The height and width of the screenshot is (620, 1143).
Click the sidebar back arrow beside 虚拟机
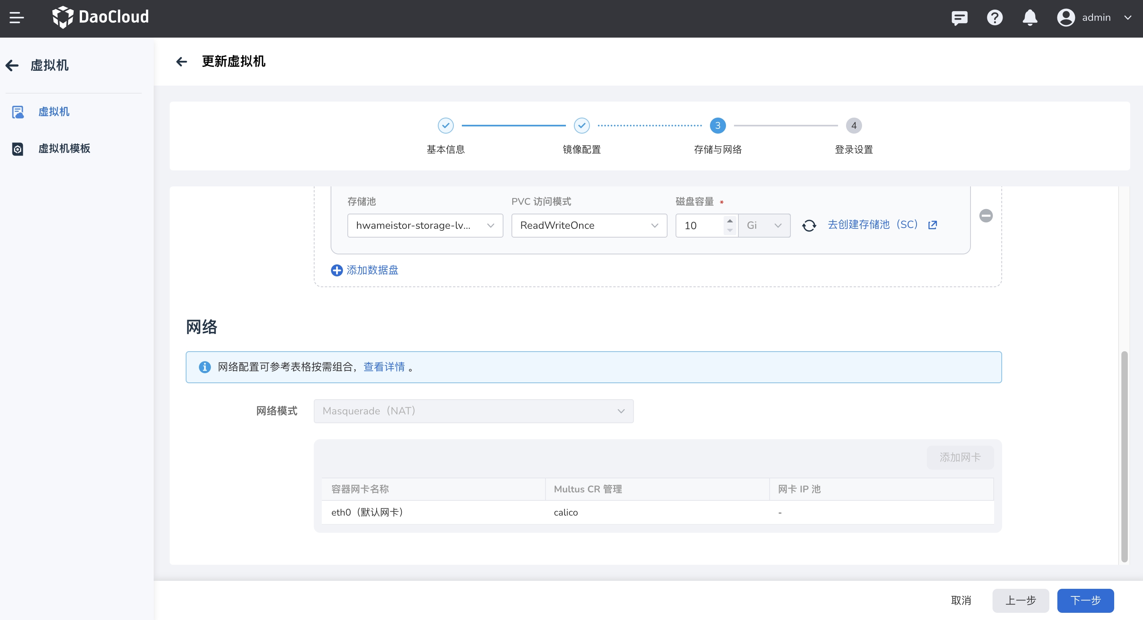click(12, 65)
